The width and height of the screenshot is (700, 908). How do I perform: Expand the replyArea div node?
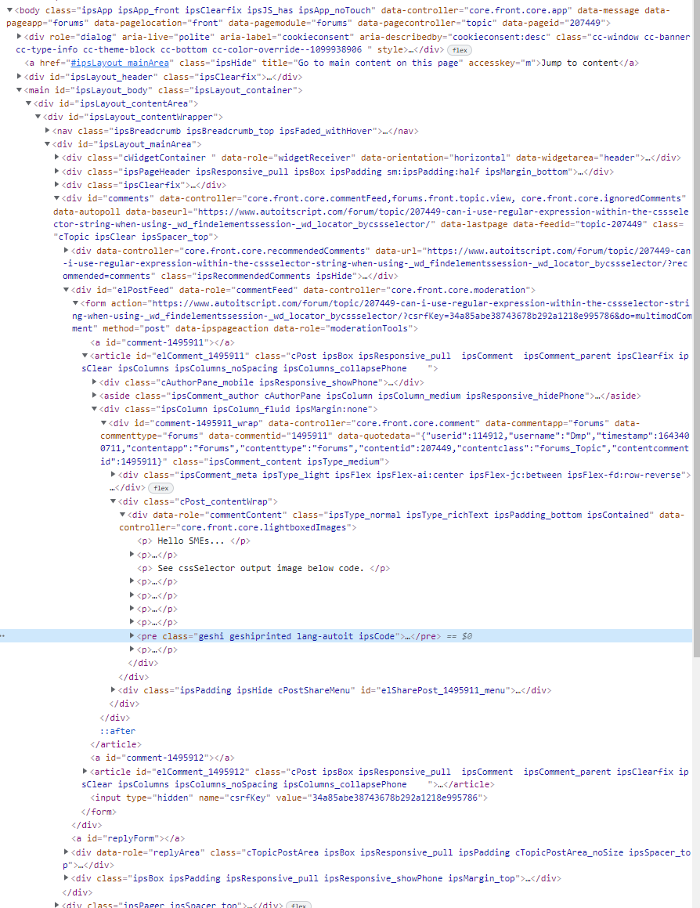pos(67,852)
